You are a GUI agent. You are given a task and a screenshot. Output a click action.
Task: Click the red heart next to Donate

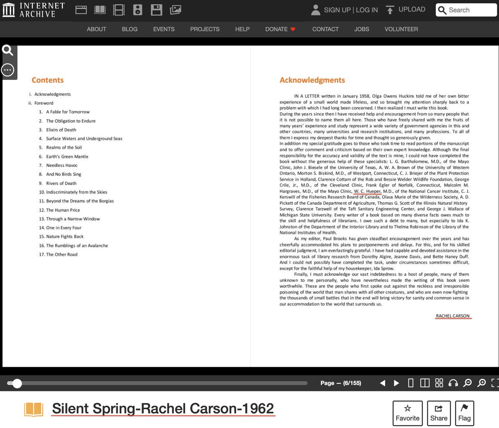(x=293, y=29)
